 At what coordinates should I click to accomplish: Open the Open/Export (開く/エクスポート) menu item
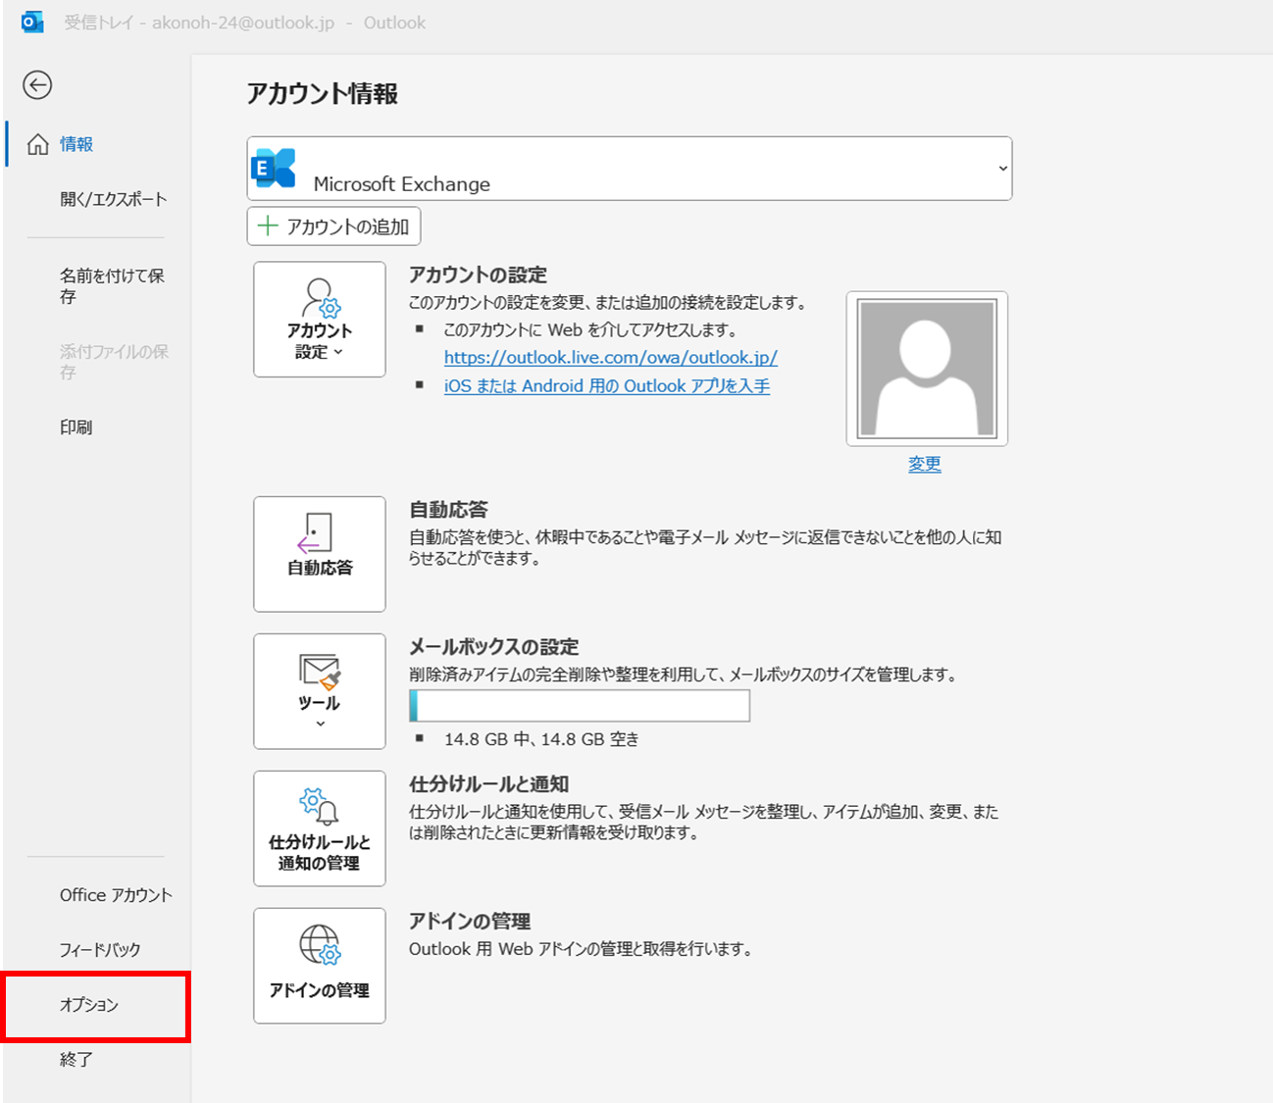(x=113, y=199)
